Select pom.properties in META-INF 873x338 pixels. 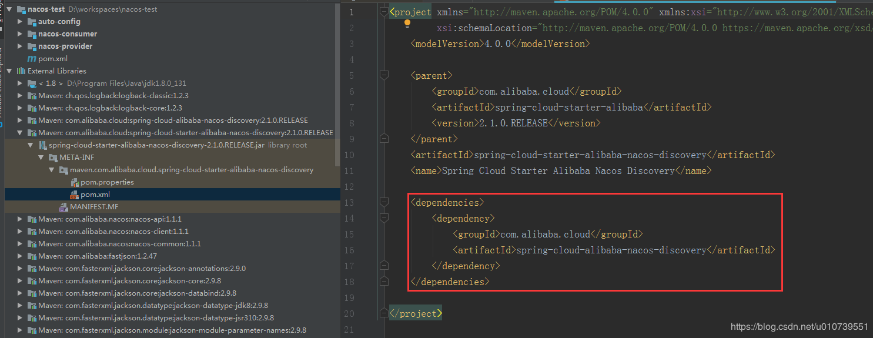click(x=107, y=182)
